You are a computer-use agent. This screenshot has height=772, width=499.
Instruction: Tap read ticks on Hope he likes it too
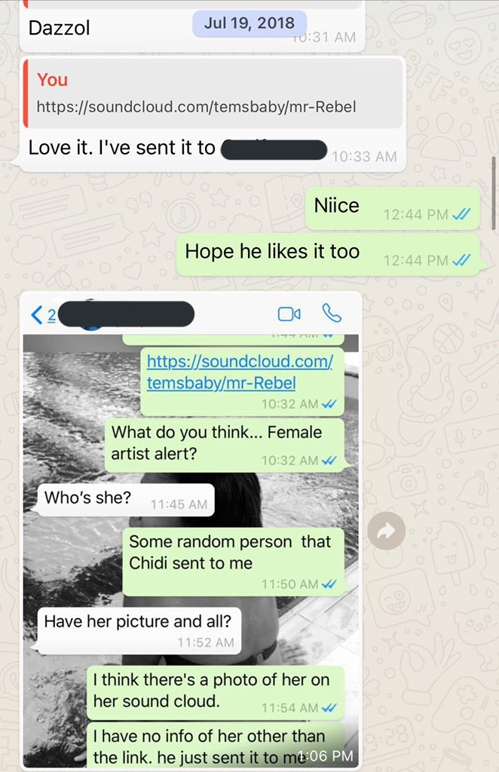tap(461, 259)
